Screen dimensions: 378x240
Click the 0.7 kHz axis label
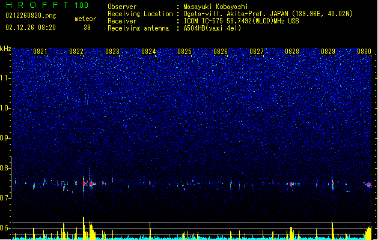[x=5, y=198]
